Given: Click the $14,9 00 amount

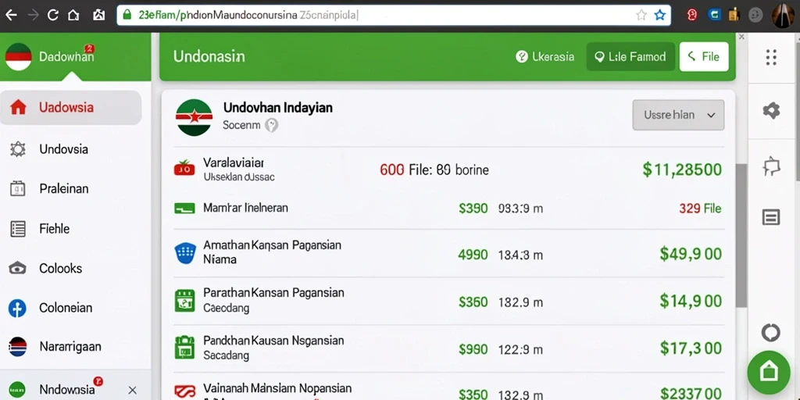Looking at the screenshot, I should coord(691,301).
